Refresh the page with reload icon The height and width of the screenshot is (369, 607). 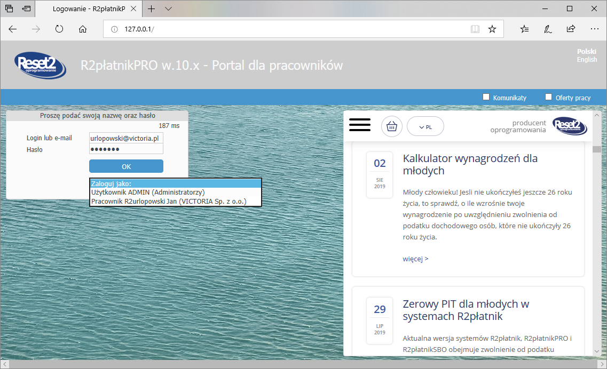[59, 29]
